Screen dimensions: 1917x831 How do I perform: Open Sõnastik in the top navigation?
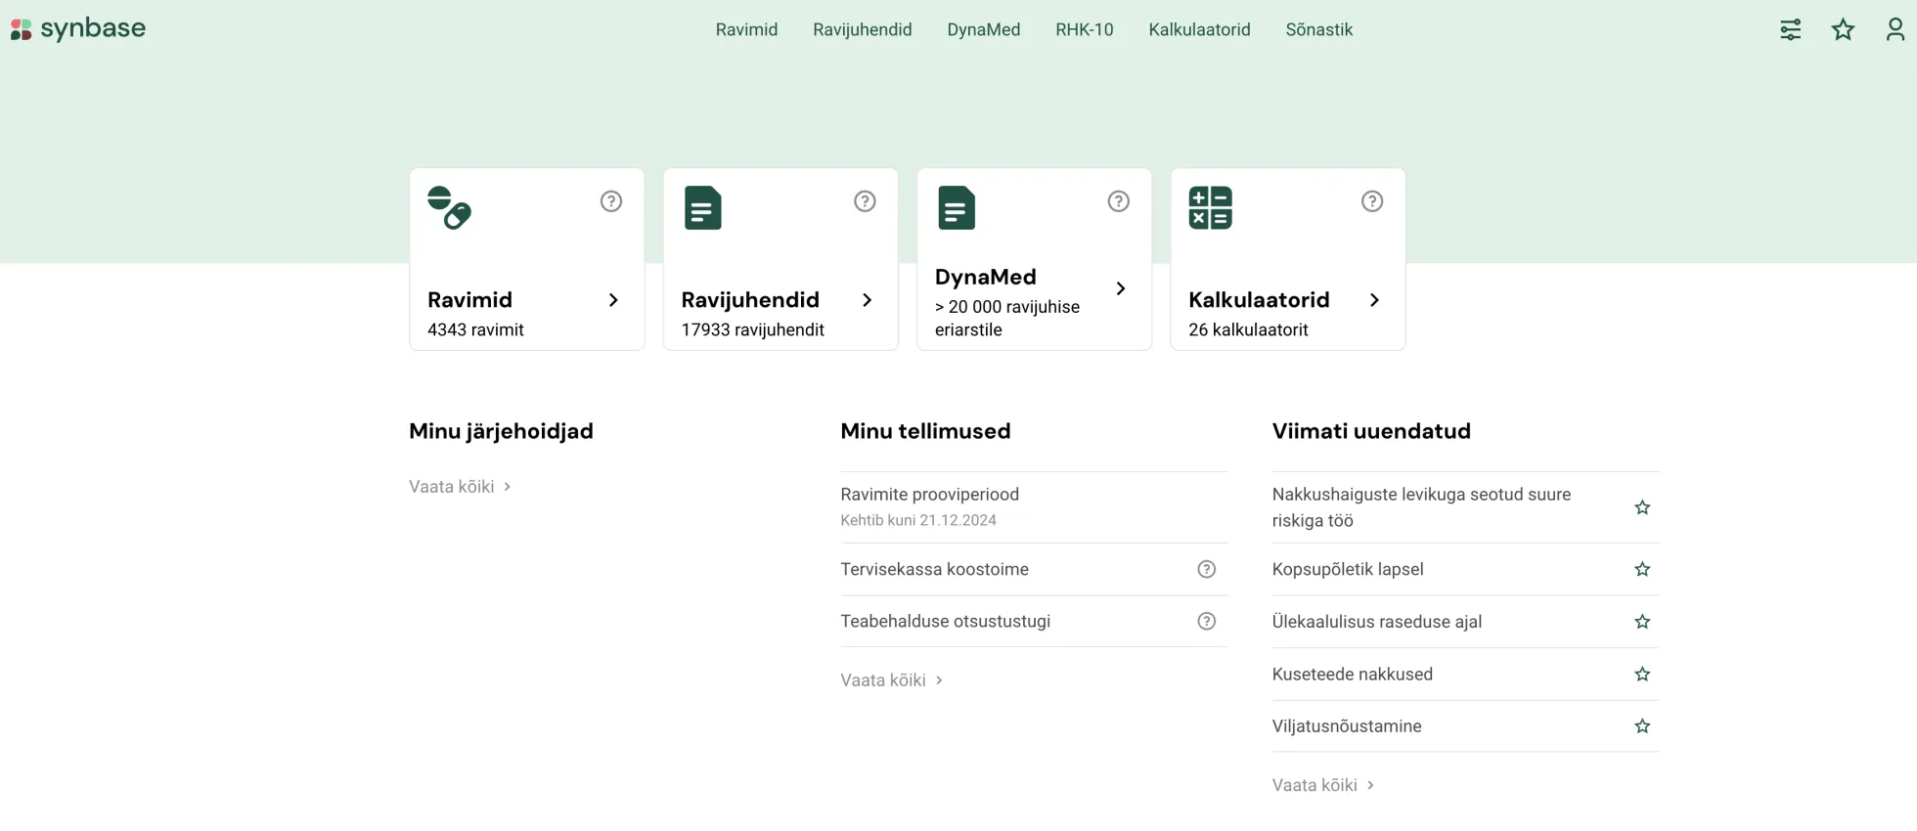[1318, 29]
